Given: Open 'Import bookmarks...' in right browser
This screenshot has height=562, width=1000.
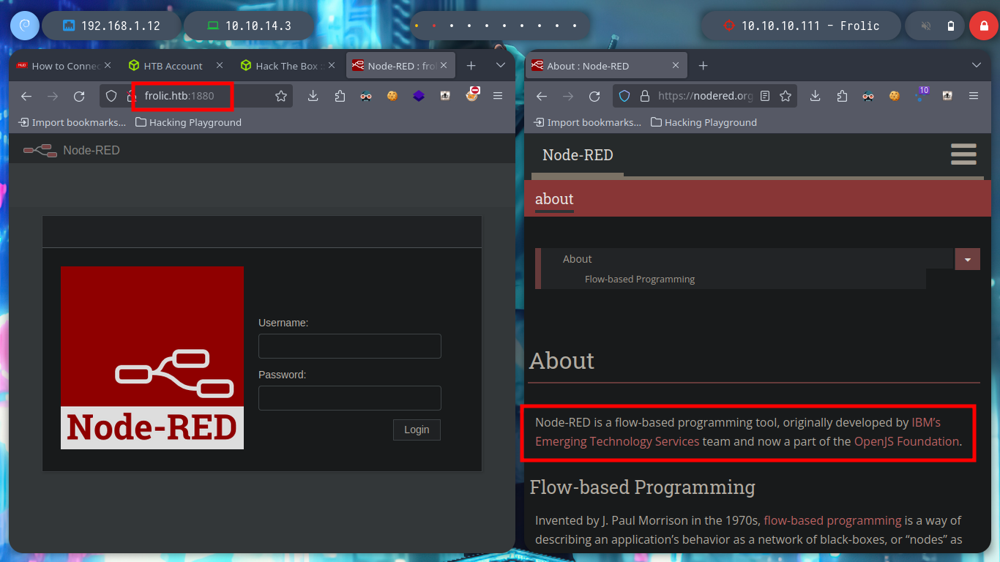Looking at the screenshot, I should [589, 122].
